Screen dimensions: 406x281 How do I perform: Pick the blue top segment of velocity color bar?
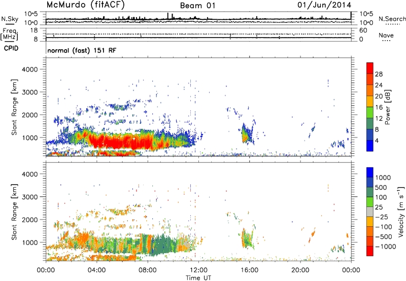point(370,172)
